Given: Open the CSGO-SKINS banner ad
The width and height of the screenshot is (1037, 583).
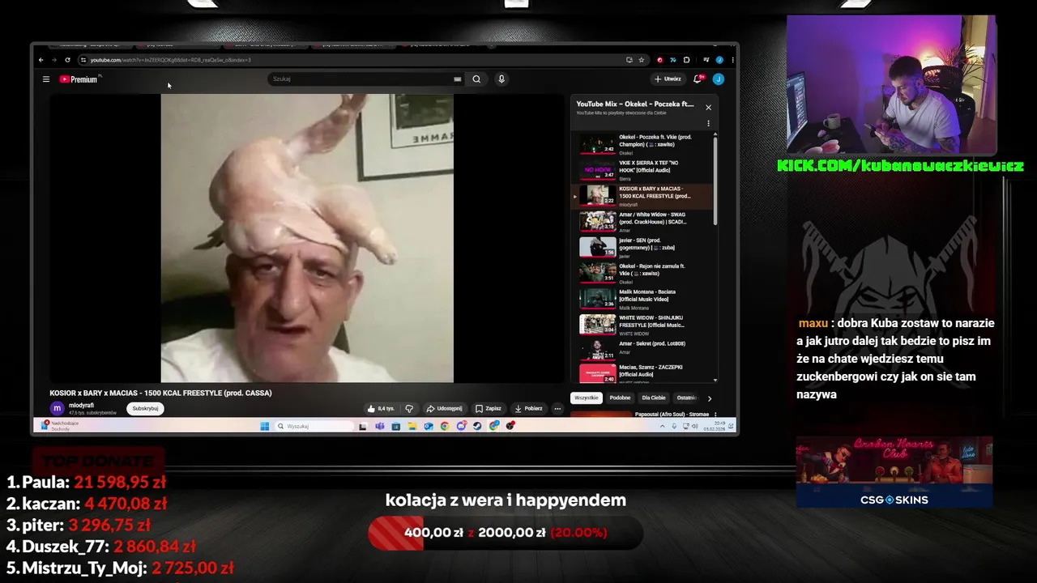Looking at the screenshot, I should 894,472.
